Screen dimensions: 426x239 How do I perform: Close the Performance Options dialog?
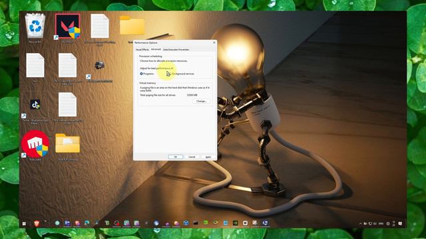214,42
